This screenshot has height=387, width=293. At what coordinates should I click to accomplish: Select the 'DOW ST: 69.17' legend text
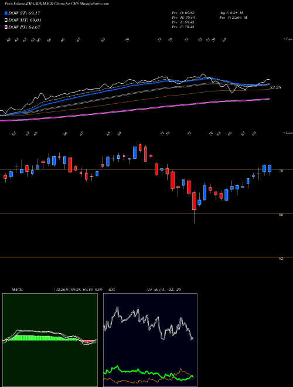pos(24,13)
